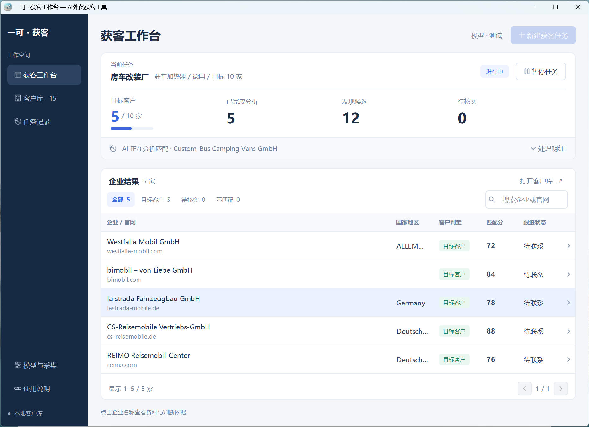Open bimobil – von Liebe GmbH row chevron
Screen dimensions: 589x427
tap(568, 274)
